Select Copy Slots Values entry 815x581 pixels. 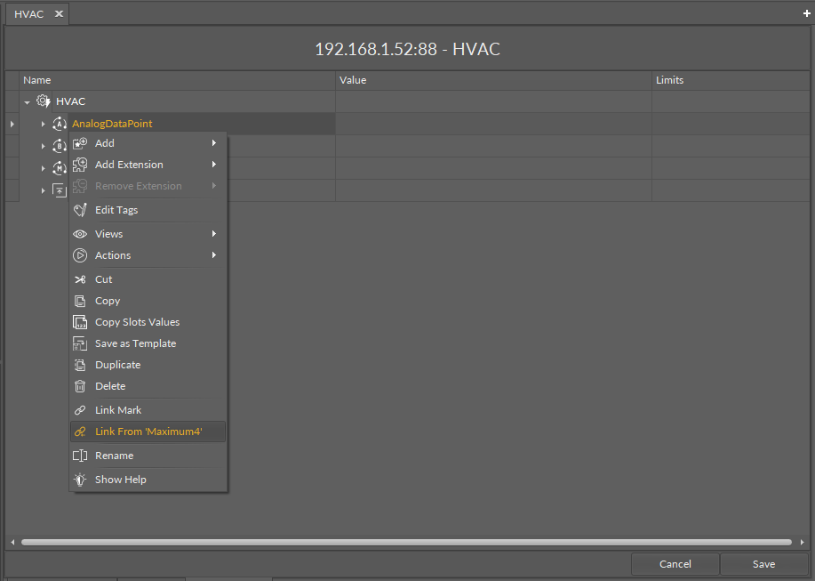point(148,322)
